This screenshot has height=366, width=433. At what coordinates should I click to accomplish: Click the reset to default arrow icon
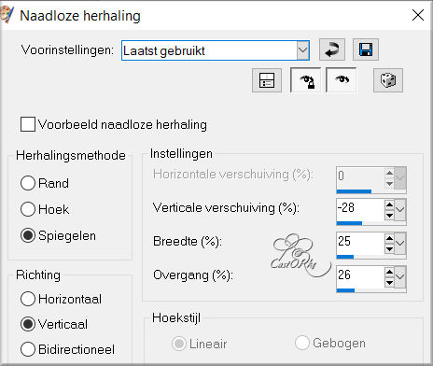(x=332, y=49)
